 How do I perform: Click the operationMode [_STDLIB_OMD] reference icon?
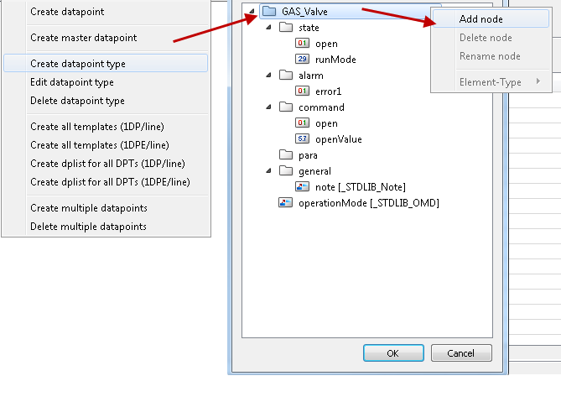click(285, 203)
